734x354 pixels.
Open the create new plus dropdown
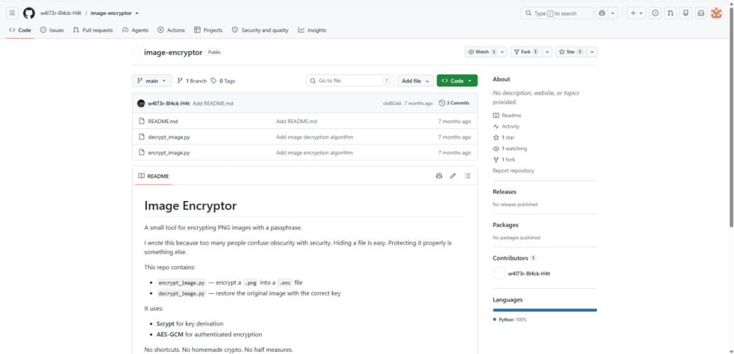636,13
